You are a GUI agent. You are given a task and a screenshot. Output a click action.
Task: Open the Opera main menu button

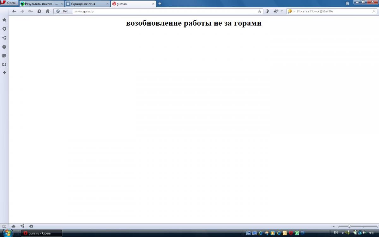9,3
